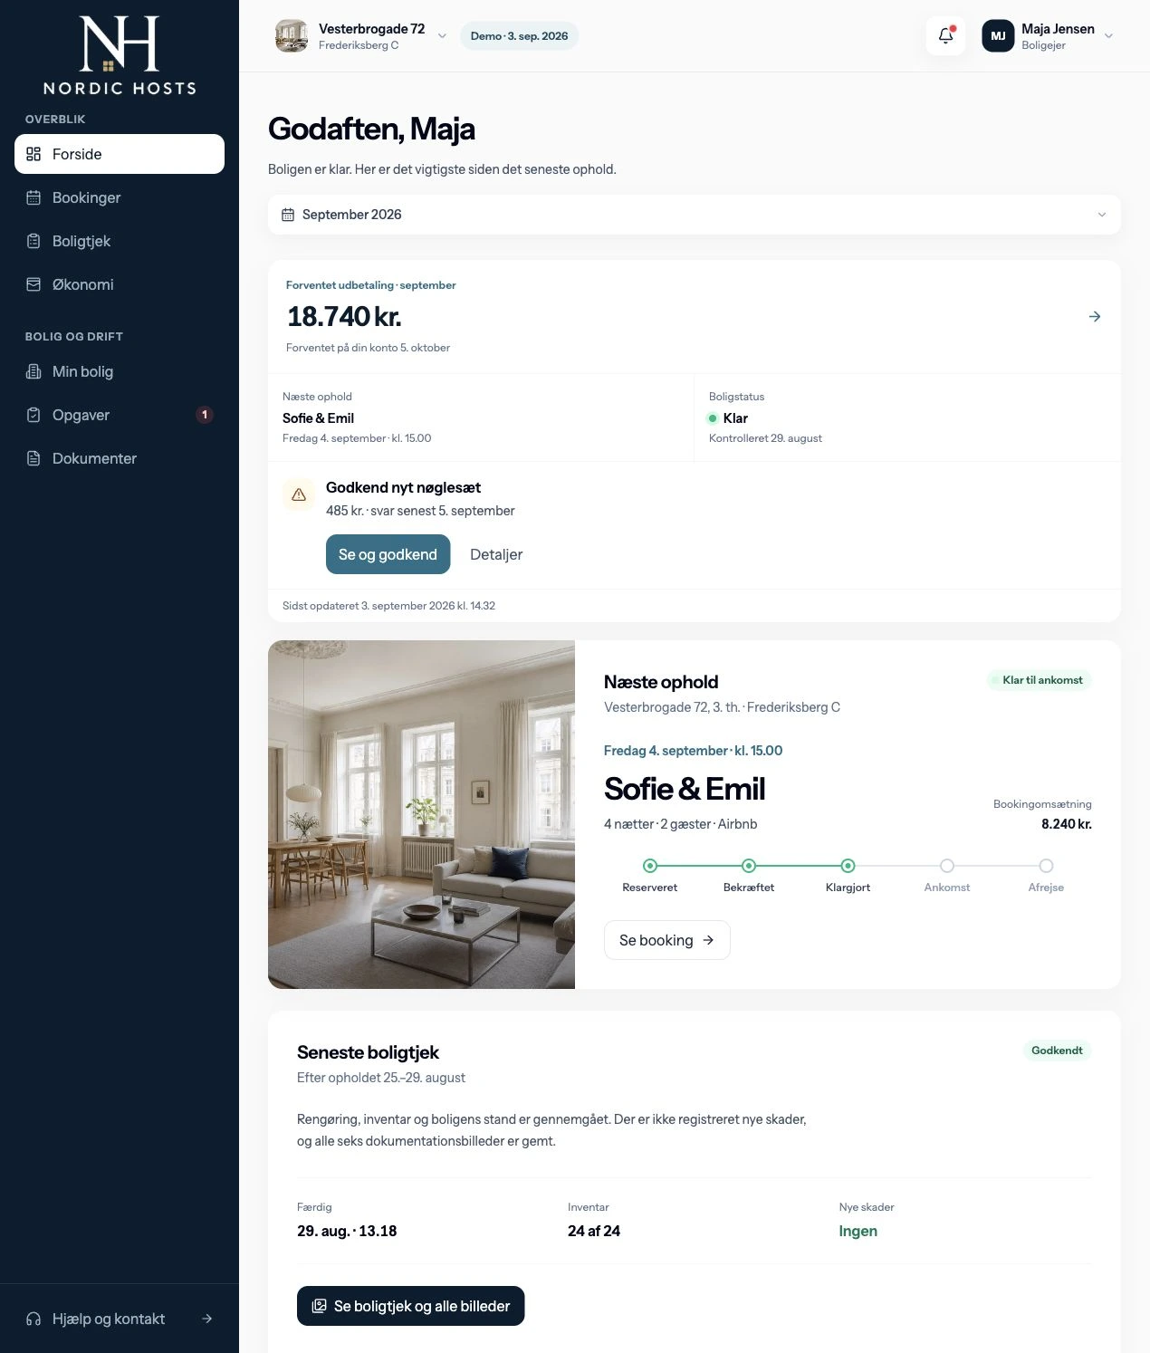Click the Klargjort progress step marker
This screenshot has width=1150, height=1353.
tap(848, 866)
